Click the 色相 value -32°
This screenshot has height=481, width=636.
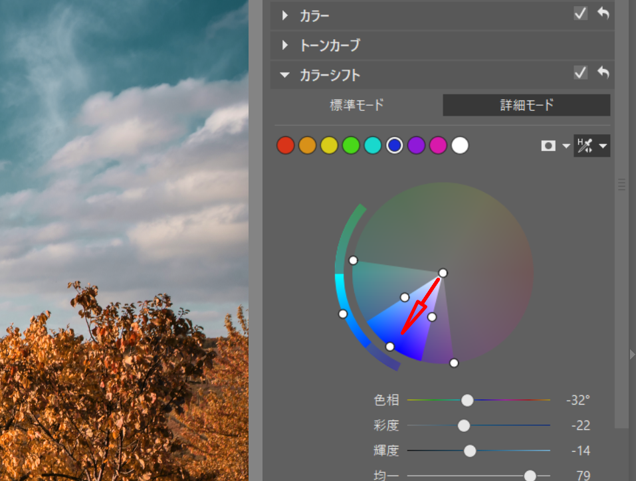(578, 401)
